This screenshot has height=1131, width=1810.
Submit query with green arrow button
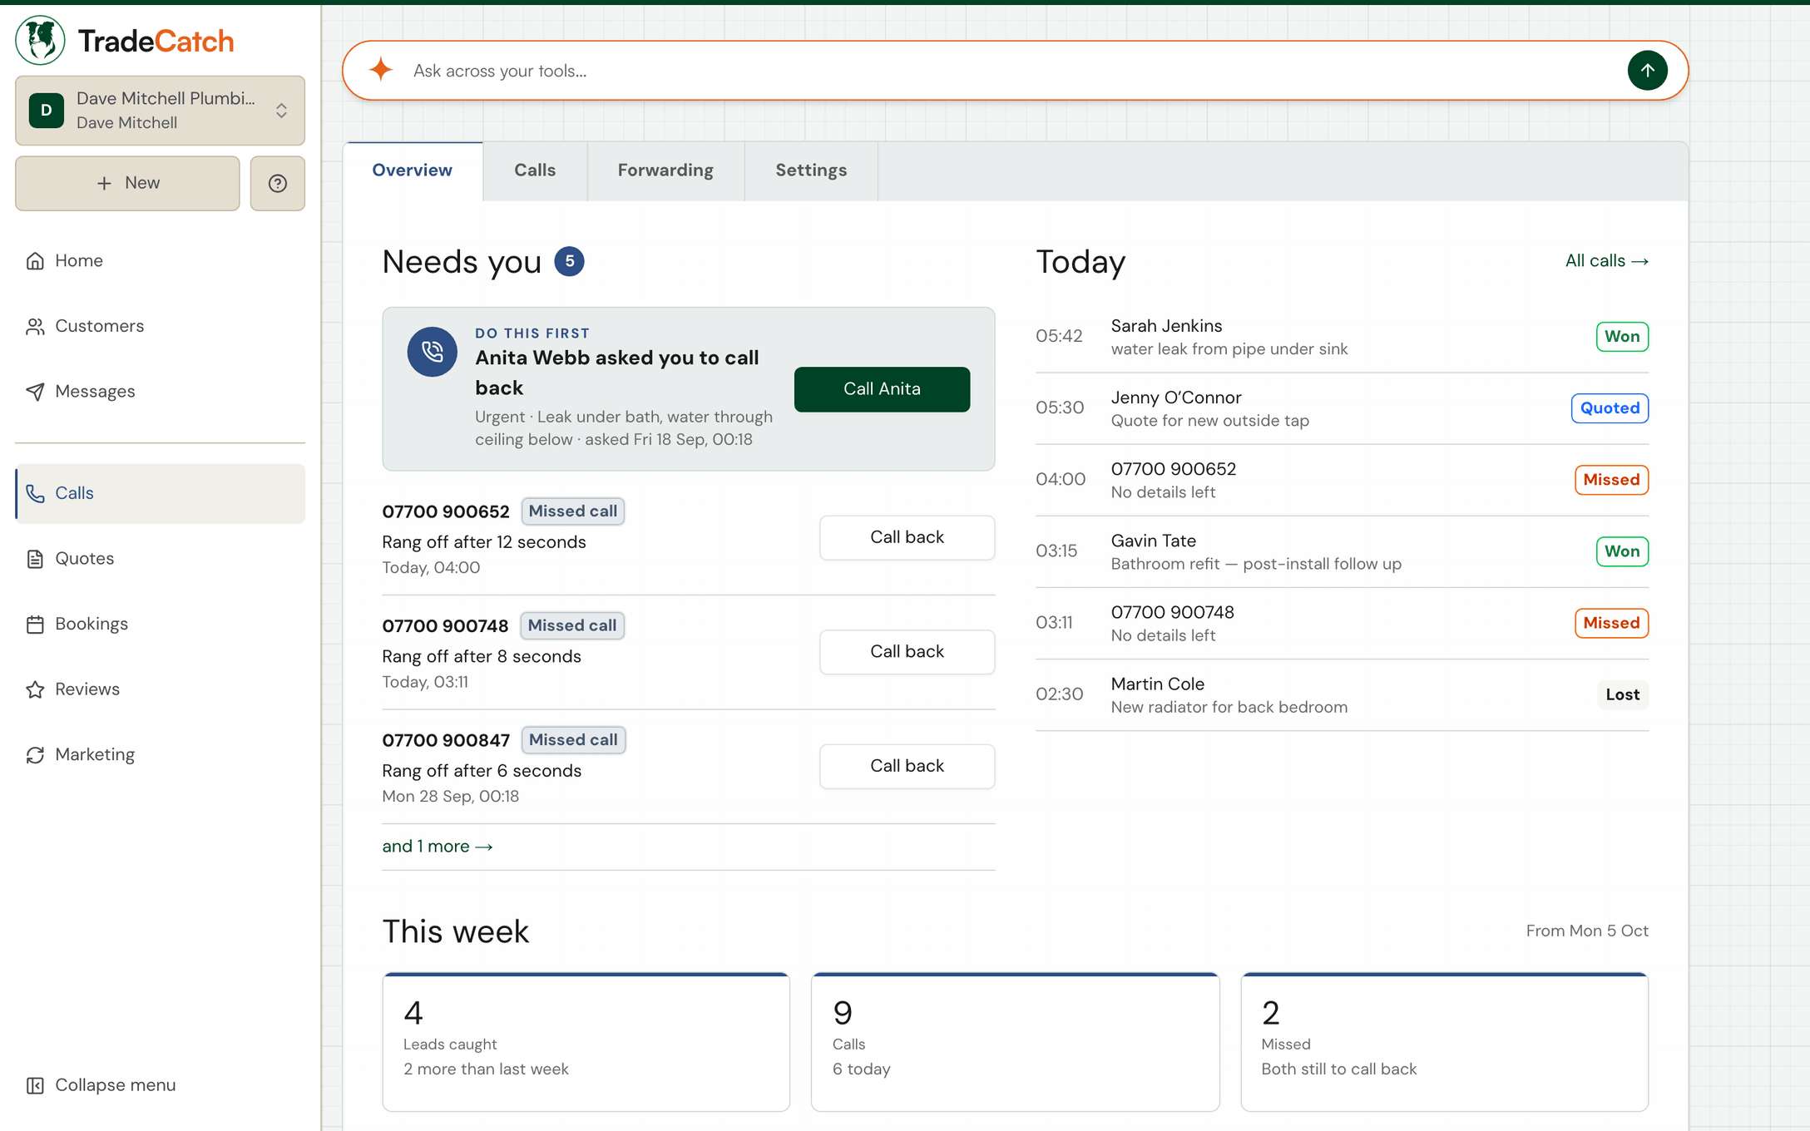[x=1647, y=71]
